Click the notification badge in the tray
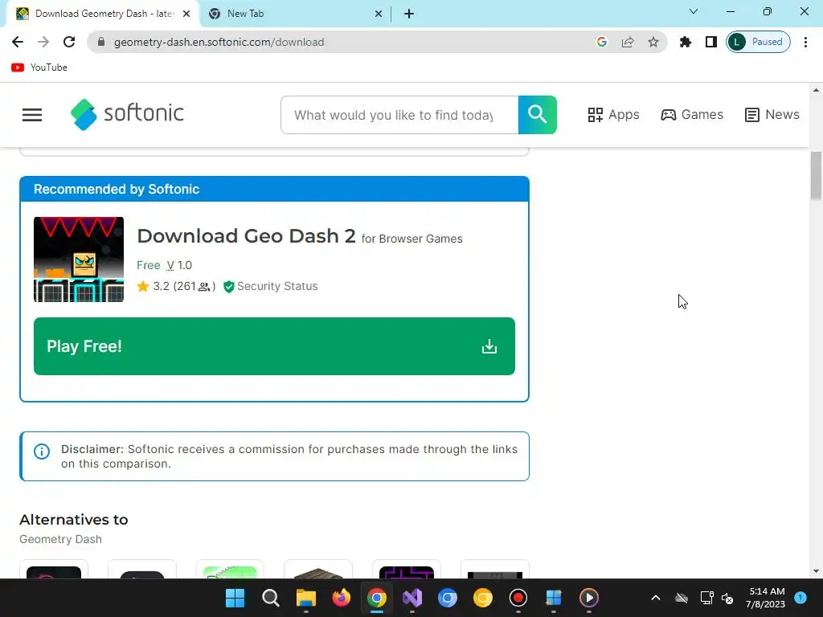Screen dimensions: 823x617 (x=800, y=597)
